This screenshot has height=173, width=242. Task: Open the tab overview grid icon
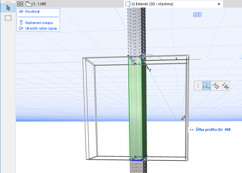coord(20,4)
